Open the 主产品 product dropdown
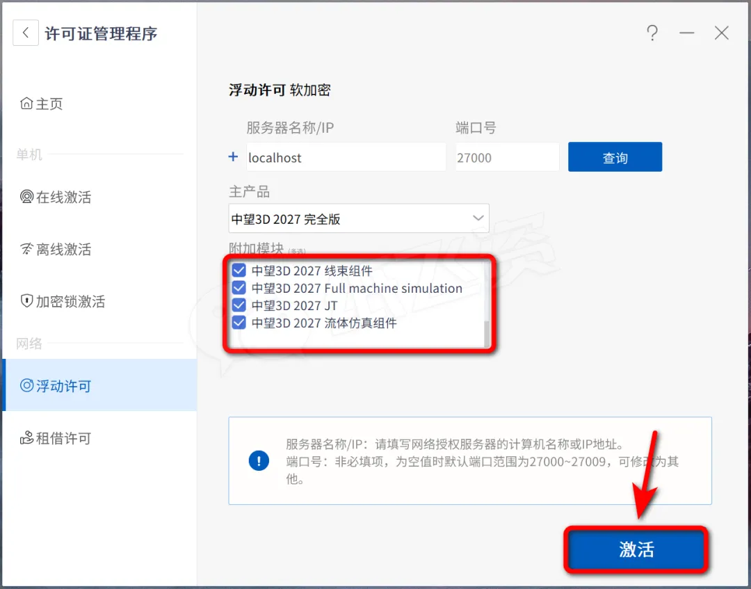The height and width of the screenshot is (589, 751). pos(359,219)
